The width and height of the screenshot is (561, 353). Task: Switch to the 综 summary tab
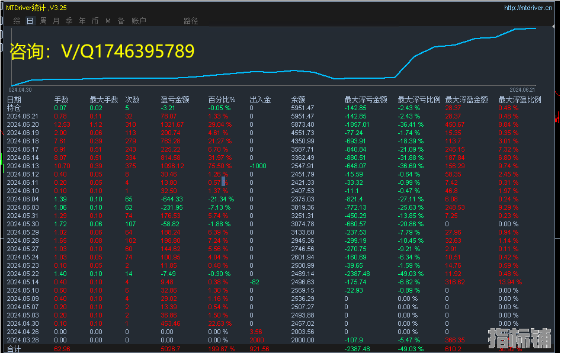tap(17, 21)
